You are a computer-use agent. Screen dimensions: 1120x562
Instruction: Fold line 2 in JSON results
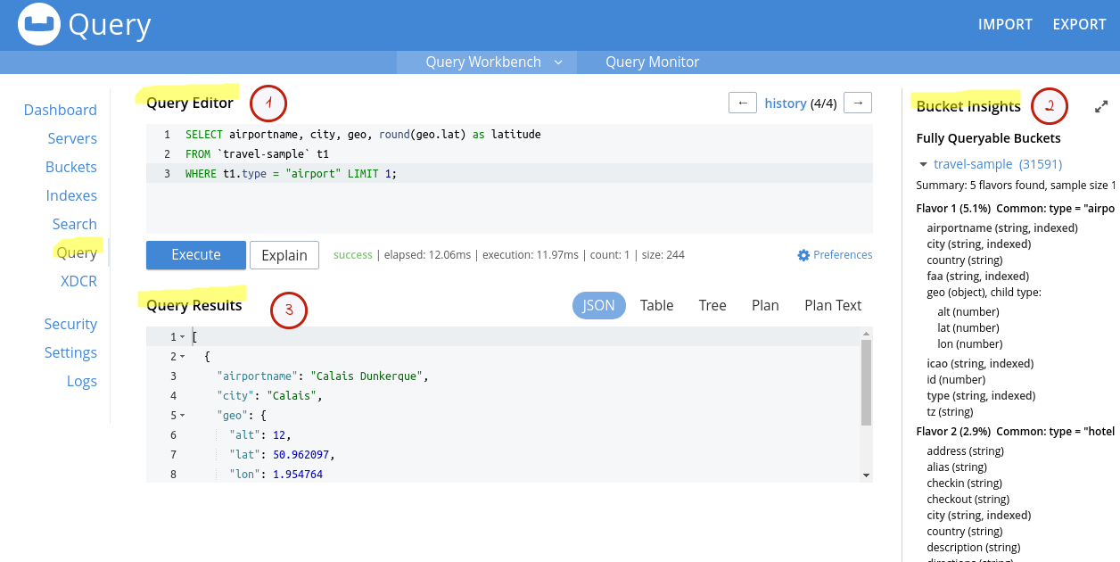(183, 357)
